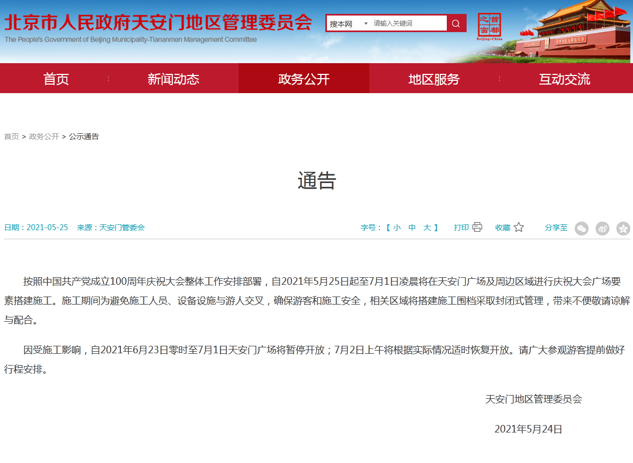Open the 政务公开 navigation tab
The height and width of the screenshot is (463, 633).
303,78
